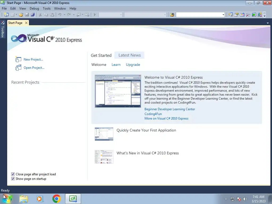Open the Toolbar Options overflow arrow
This screenshot has width=272, height=204.
pyautogui.click(x=265, y=15)
